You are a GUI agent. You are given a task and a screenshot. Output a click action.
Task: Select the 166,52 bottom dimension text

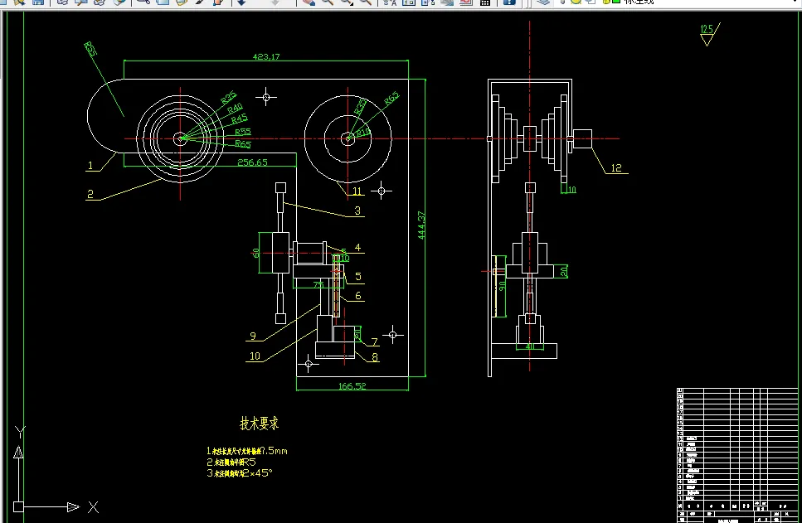coord(352,386)
